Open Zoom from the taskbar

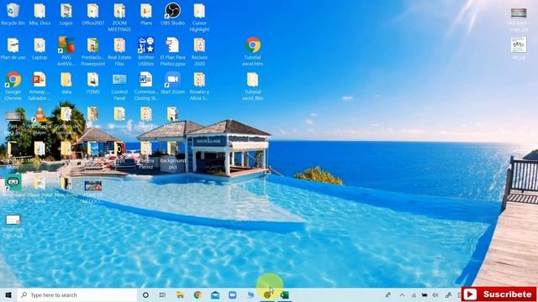pyautogui.click(x=233, y=294)
